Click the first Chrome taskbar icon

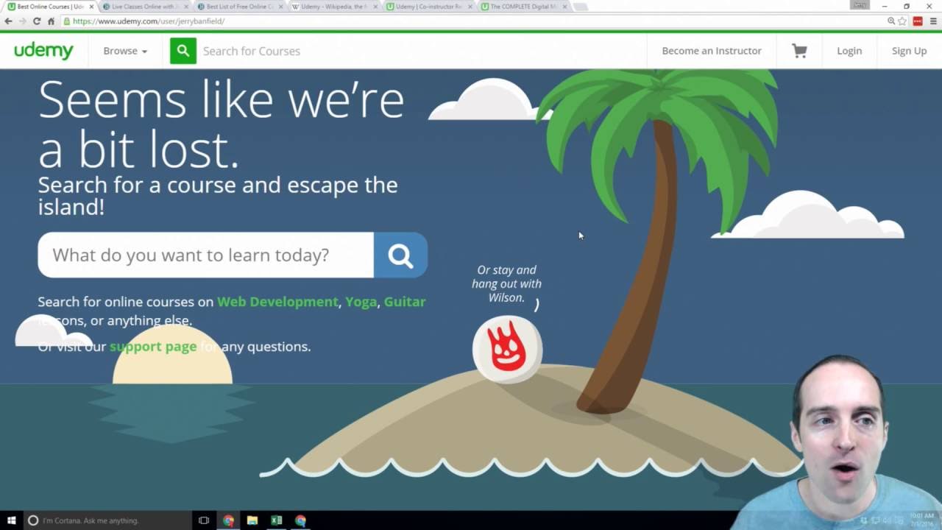228,520
